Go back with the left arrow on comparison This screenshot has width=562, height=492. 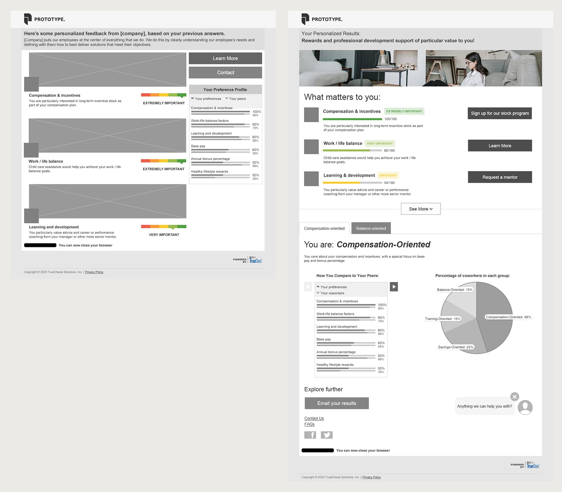click(x=308, y=287)
